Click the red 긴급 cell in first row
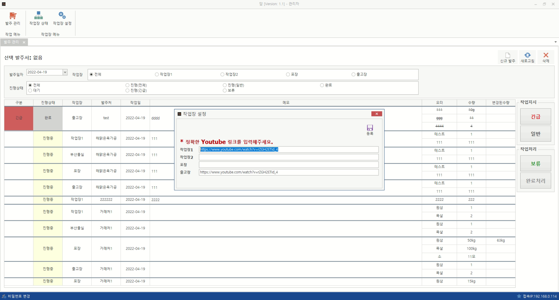 19,118
